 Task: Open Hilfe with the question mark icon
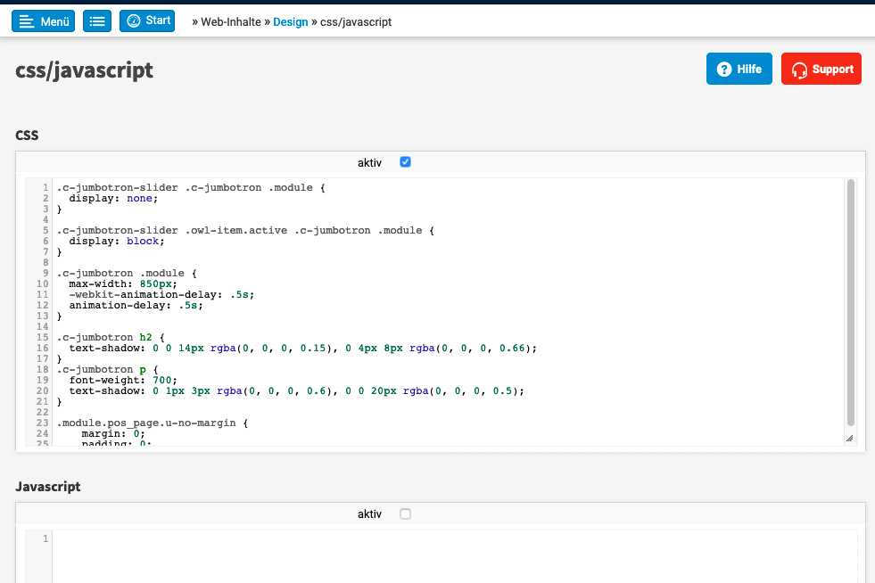pyautogui.click(x=739, y=69)
